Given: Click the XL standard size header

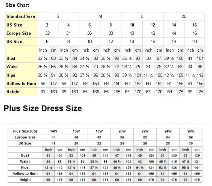Looking at the screenshot, I should (x=184, y=16).
